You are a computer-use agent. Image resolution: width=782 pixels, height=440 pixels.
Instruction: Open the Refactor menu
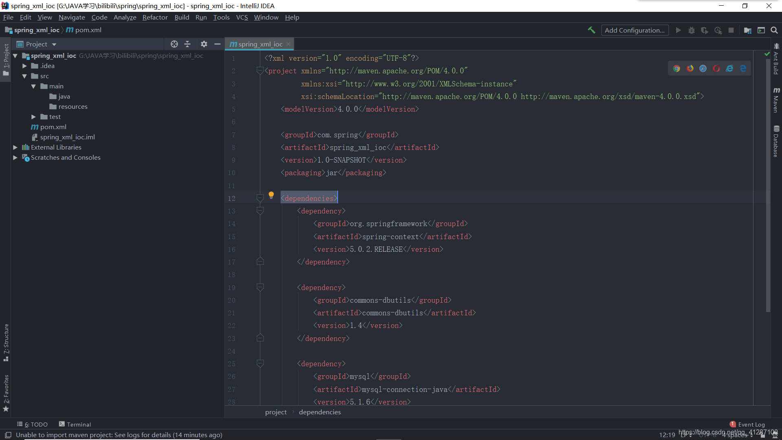pos(155,17)
